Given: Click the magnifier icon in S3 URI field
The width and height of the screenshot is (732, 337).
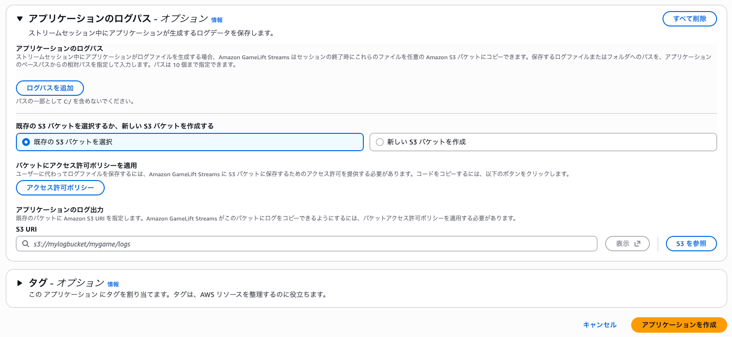Looking at the screenshot, I should (x=25, y=244).
